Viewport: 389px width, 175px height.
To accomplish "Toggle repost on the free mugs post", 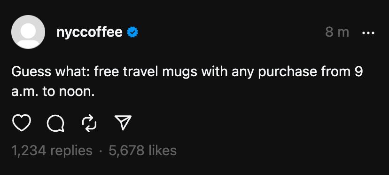I will pos(89,123).
